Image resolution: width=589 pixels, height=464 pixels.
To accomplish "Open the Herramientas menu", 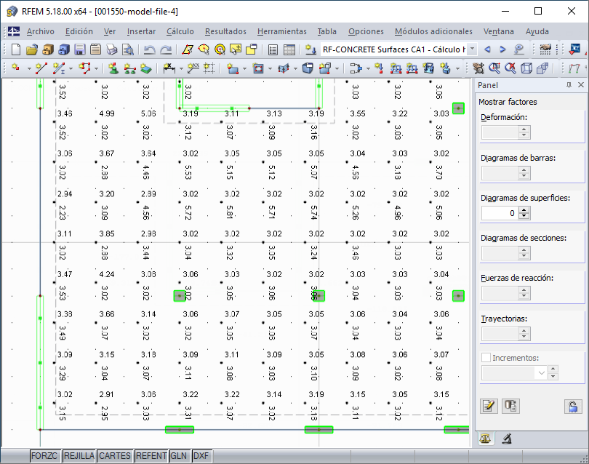I will pos(282,31).
